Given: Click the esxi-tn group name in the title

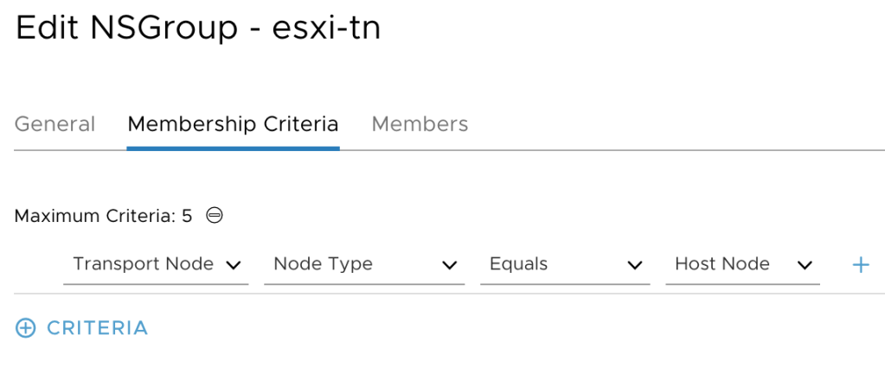Looking at the screenshot, I should 327,28.
